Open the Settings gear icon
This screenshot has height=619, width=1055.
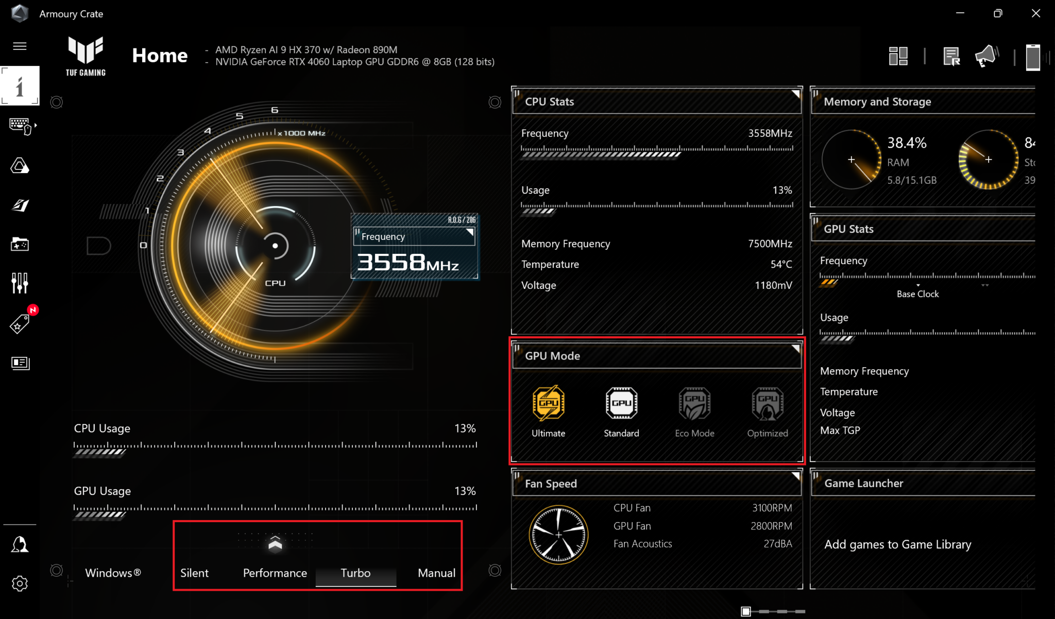click(20, 583)
